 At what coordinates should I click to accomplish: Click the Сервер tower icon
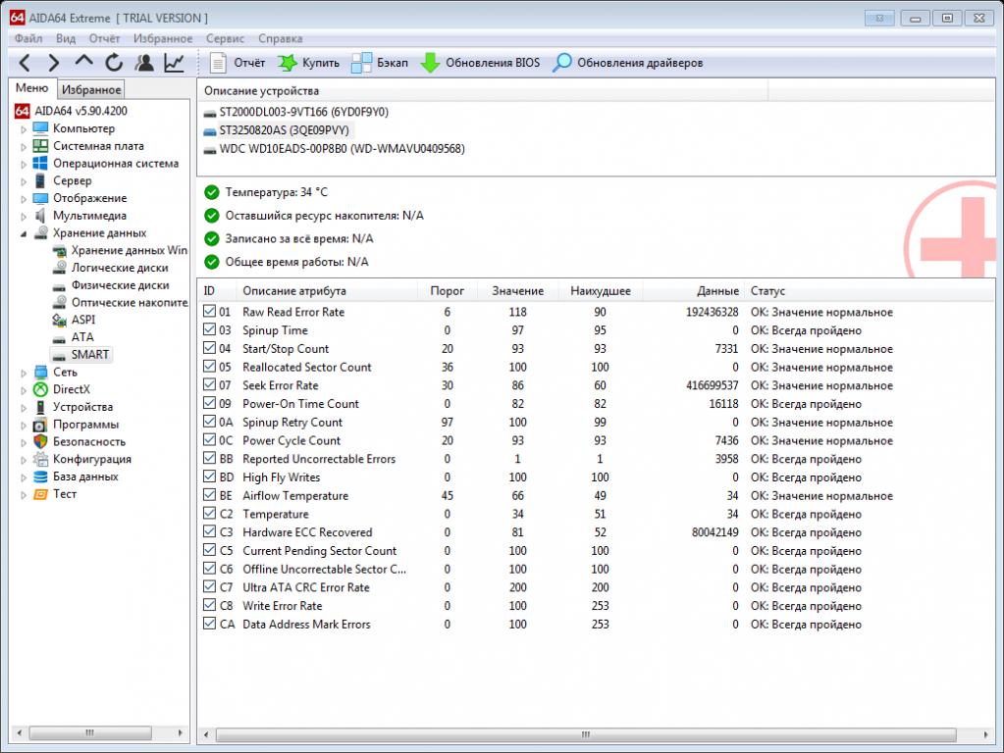click(40, 181)
